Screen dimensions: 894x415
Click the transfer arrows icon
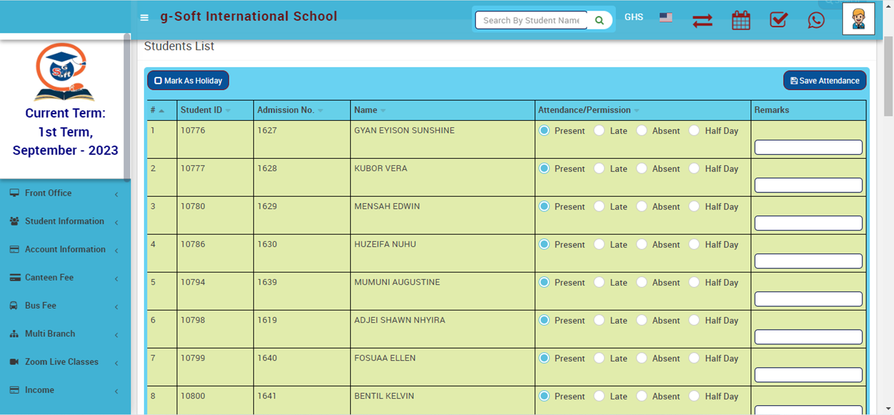coord(702,20)
